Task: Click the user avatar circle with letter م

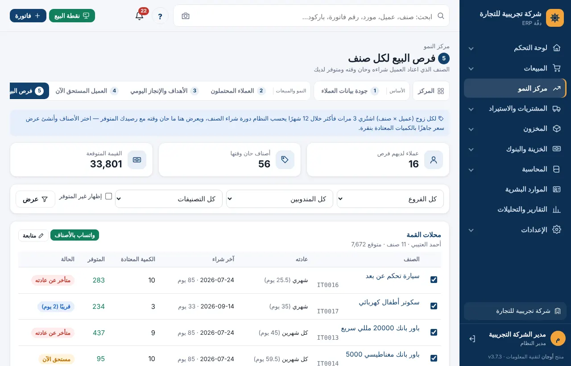Action: (558, 339)
